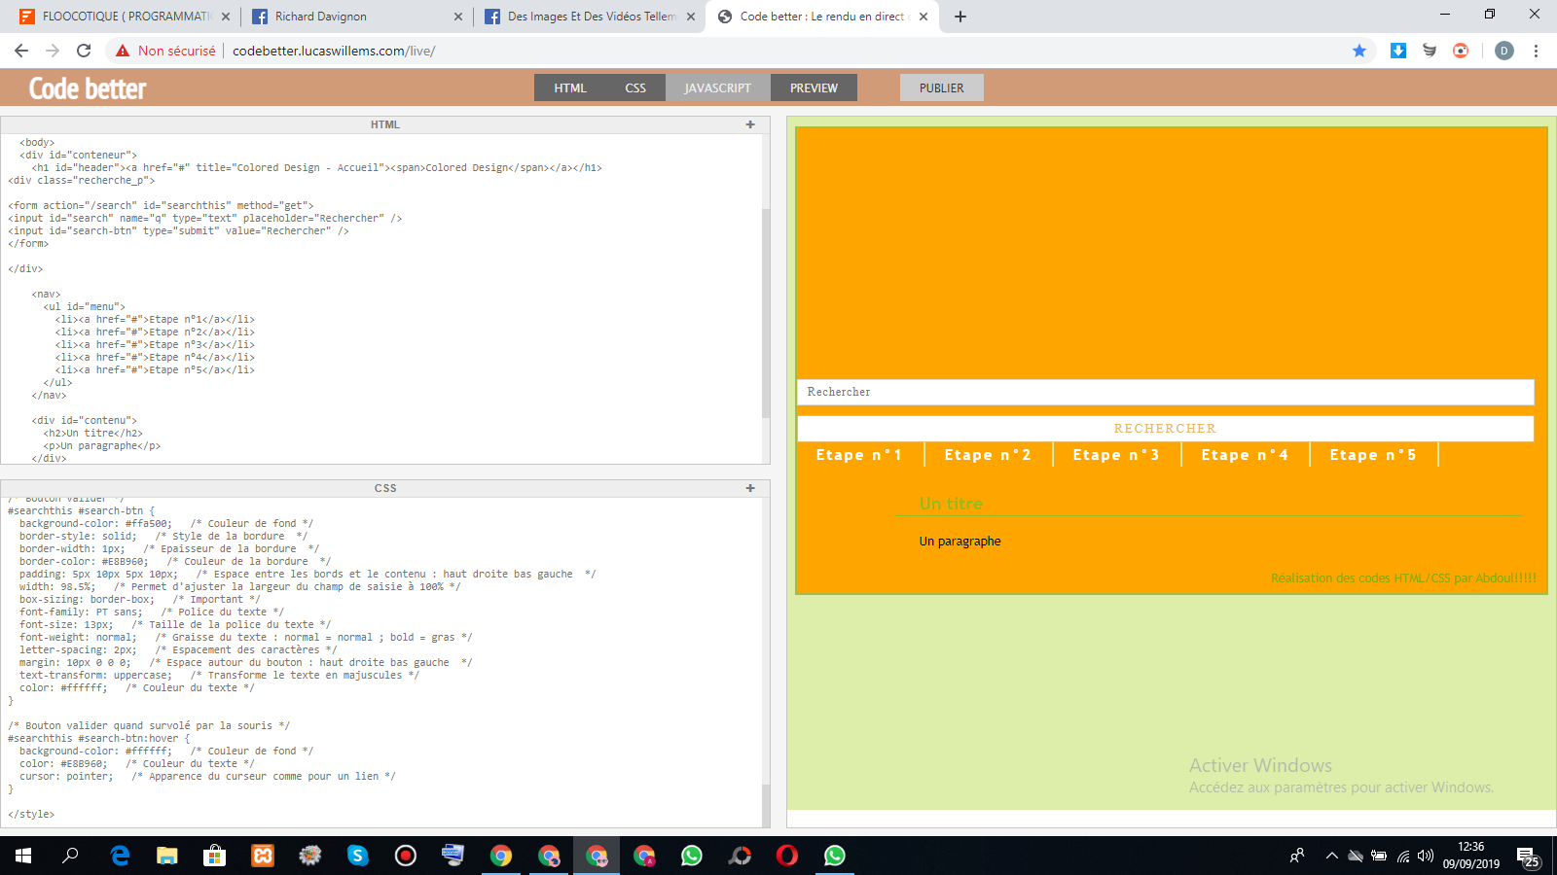Screen dimensions: 1557x875
Task: Click the blue bookmark star icon
Action: pyautogui.click(x=1359, y=51)
